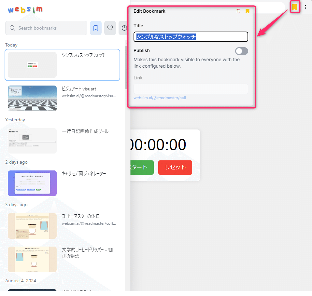Open the three-dot more options menu
This screenshot has width=312, height=296.
(x=305, y=7)
